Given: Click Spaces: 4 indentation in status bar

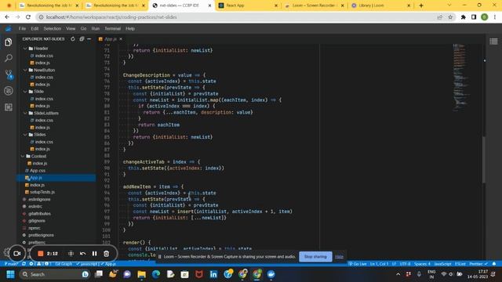Looking at the screenshot, I should pyautogui.click(x=422, y=264).
